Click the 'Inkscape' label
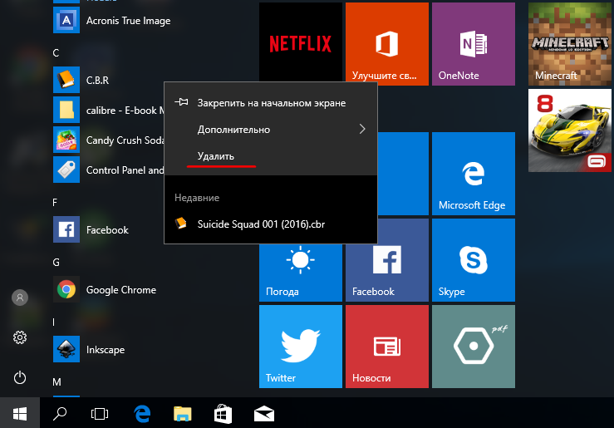Viewport: 614px width, 428px height. click(x=106, y=350)
